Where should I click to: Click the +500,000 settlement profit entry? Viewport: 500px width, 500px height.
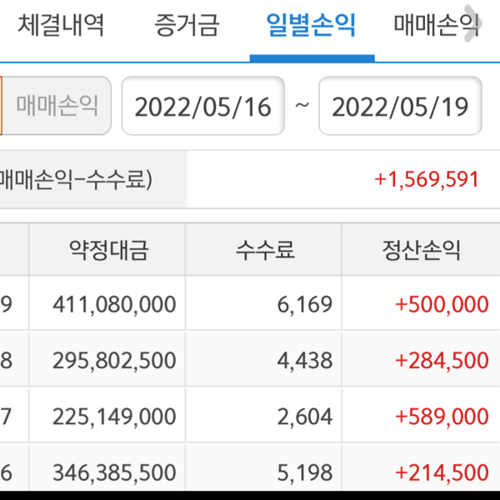[x=442, y=304]
